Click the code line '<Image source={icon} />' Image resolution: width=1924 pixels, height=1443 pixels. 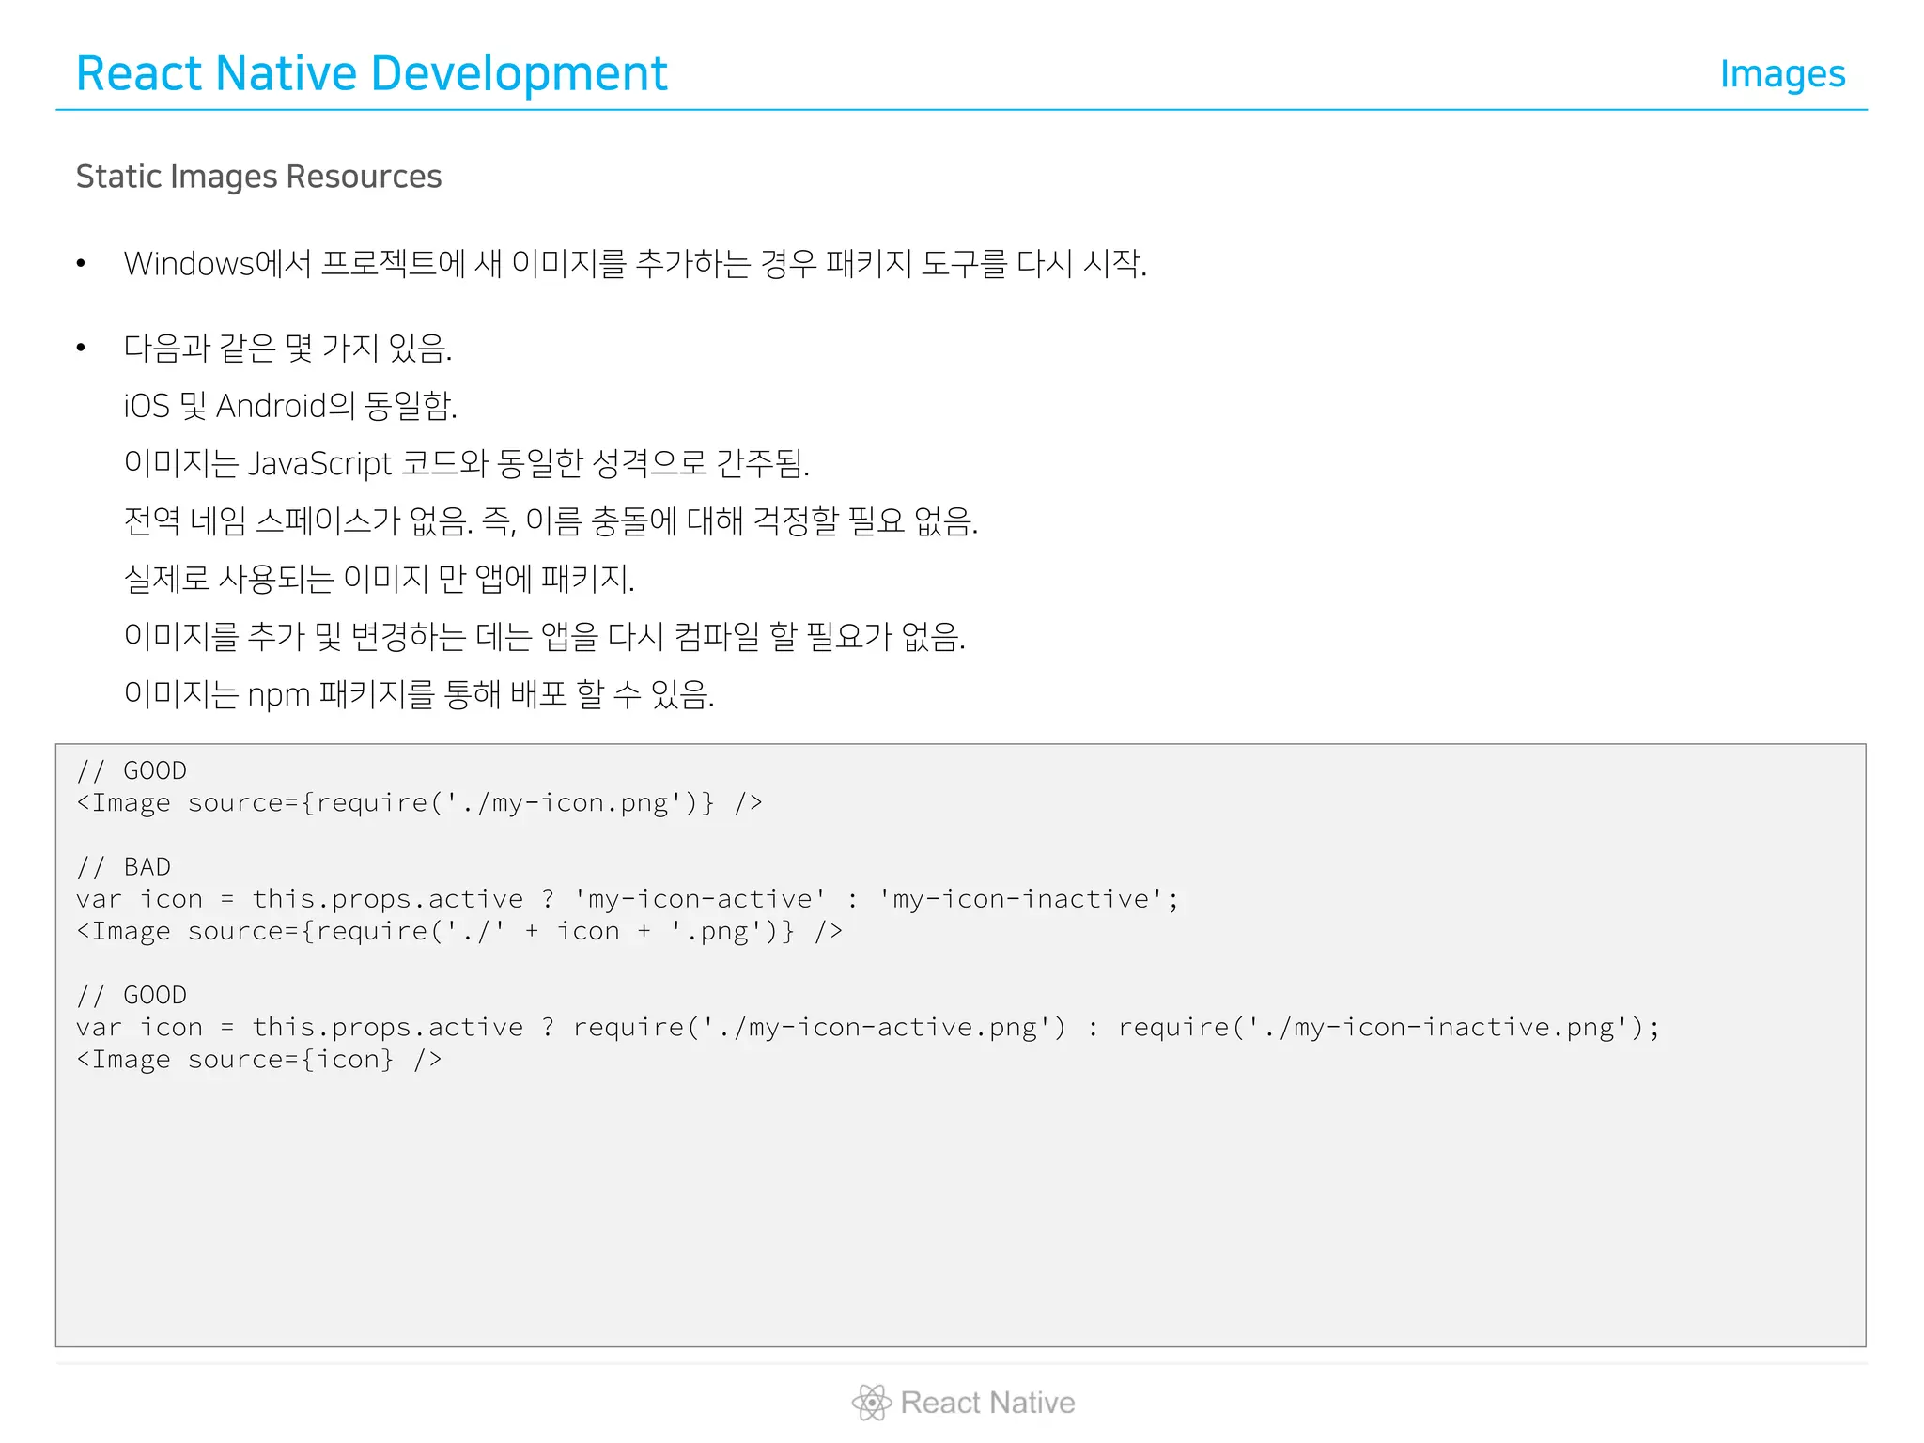(x=259, y=1060)
